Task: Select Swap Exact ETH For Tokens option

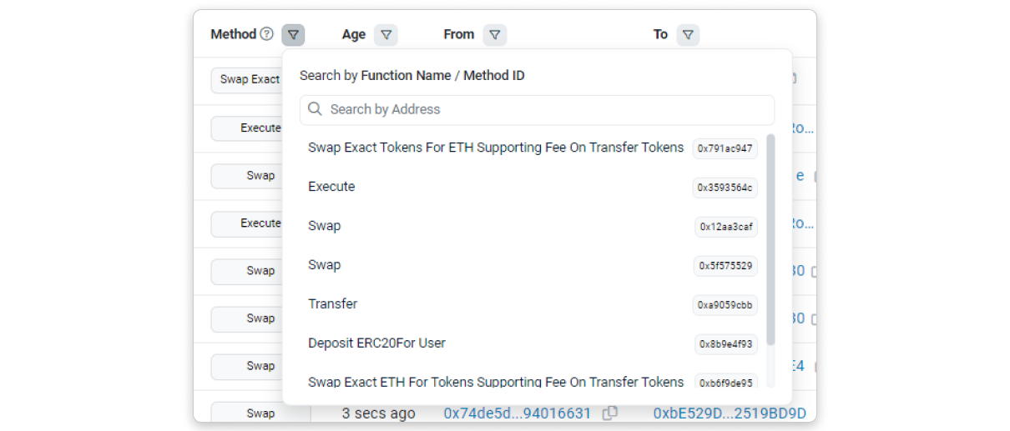Action: (x=496, y=382)
